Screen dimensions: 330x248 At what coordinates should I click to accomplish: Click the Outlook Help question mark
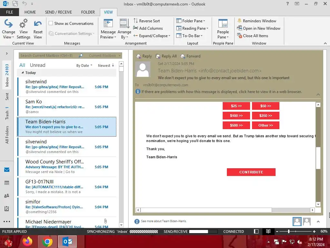(287, 4)
